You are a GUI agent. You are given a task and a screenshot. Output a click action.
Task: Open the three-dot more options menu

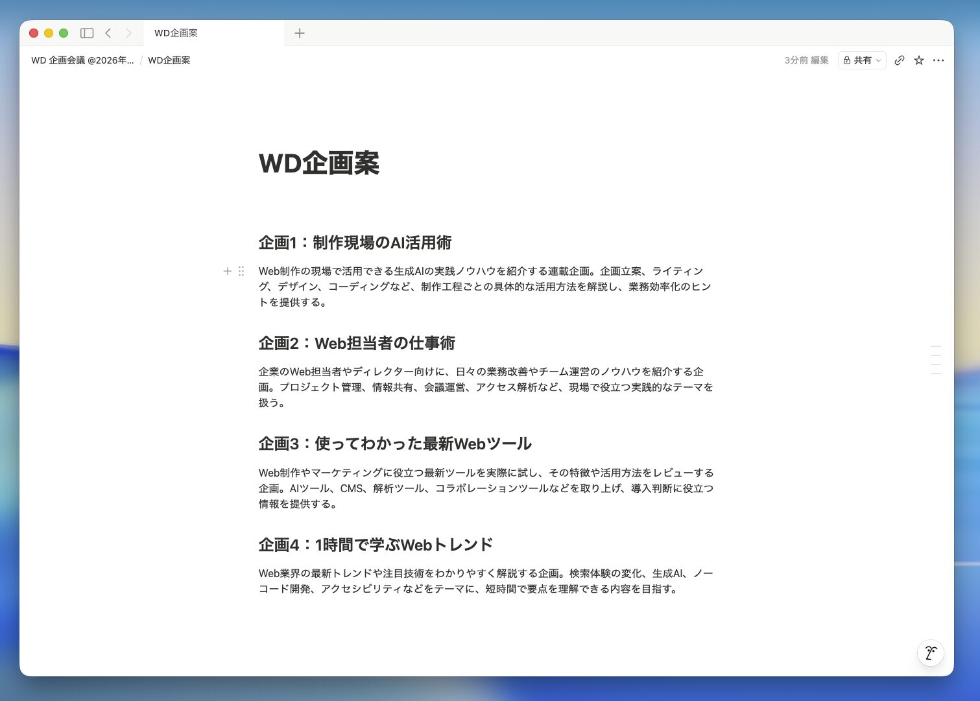938,60
